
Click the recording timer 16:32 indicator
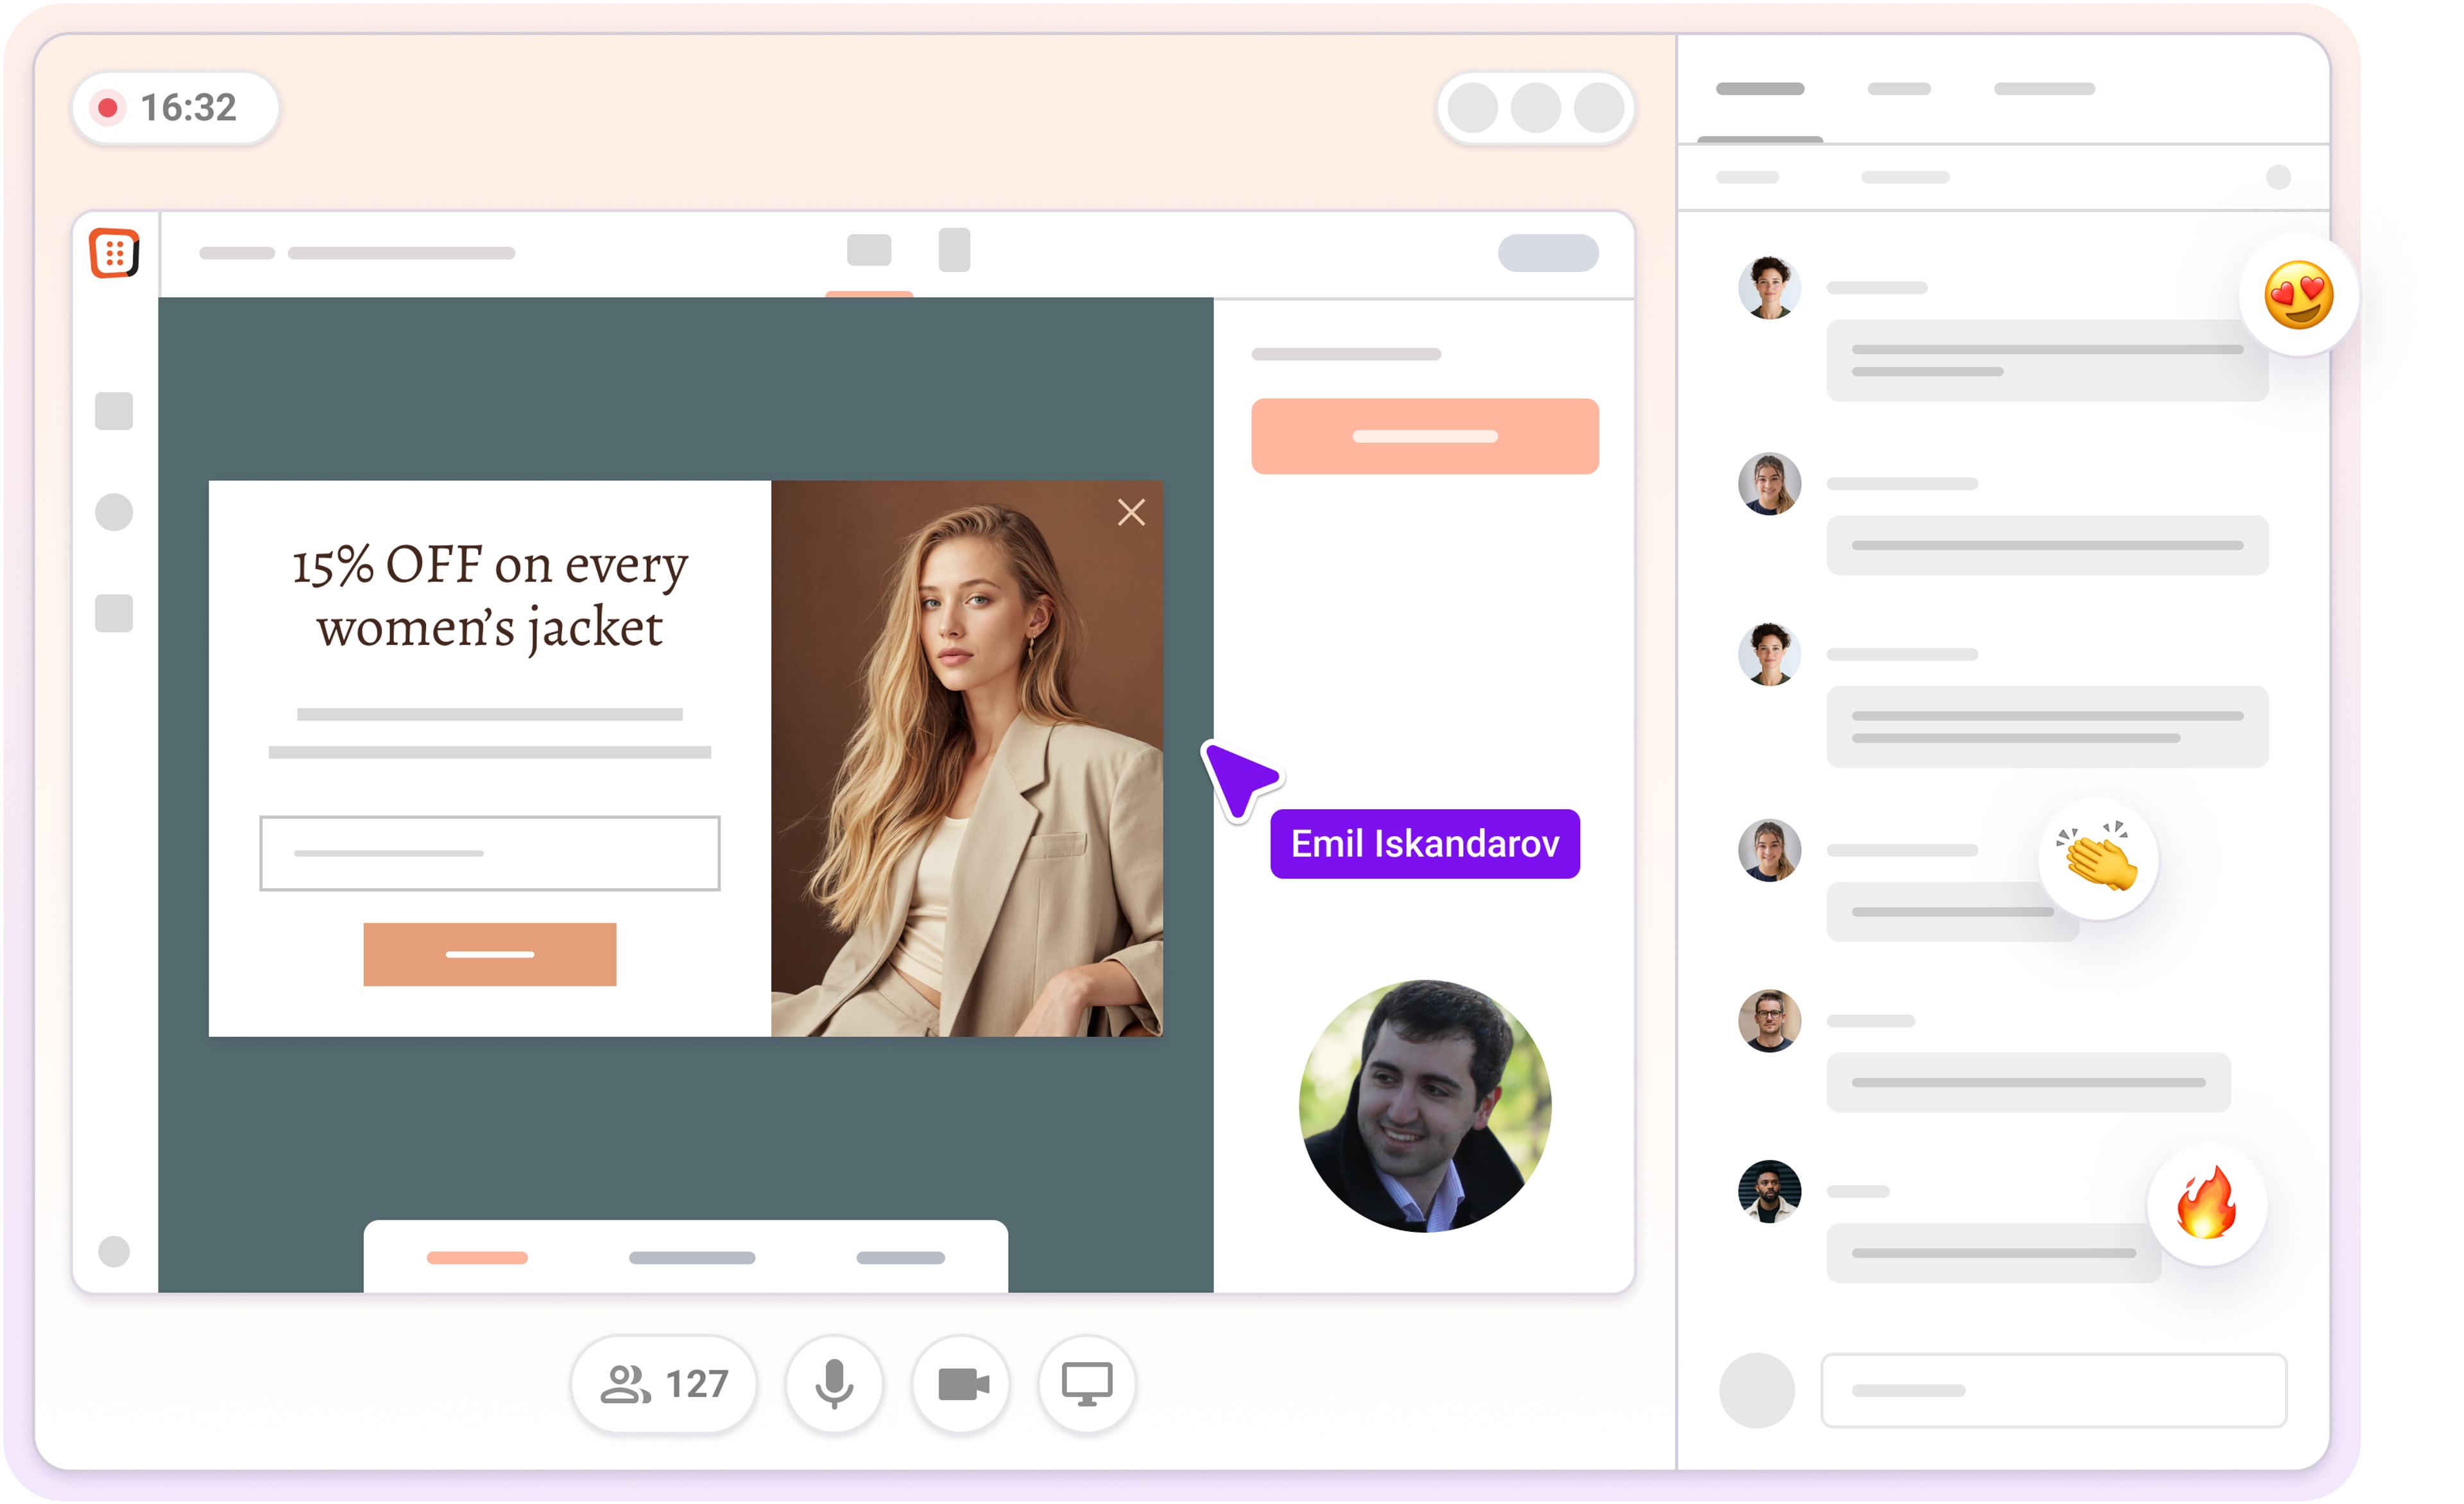175,107
